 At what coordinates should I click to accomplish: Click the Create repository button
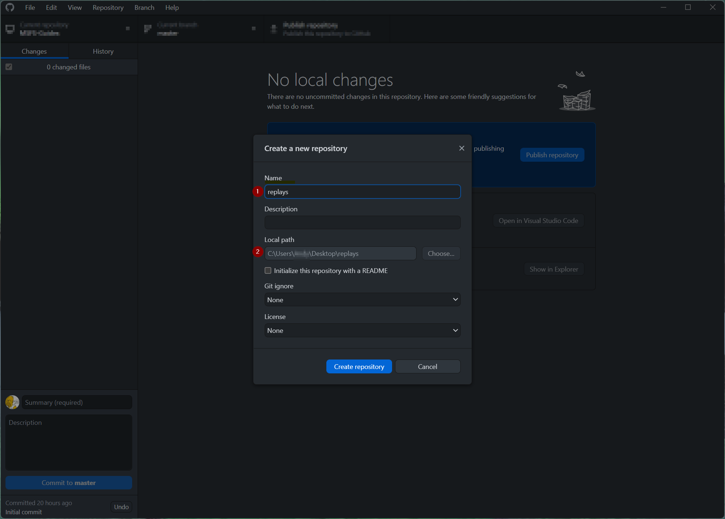click(x=359, y=366)
